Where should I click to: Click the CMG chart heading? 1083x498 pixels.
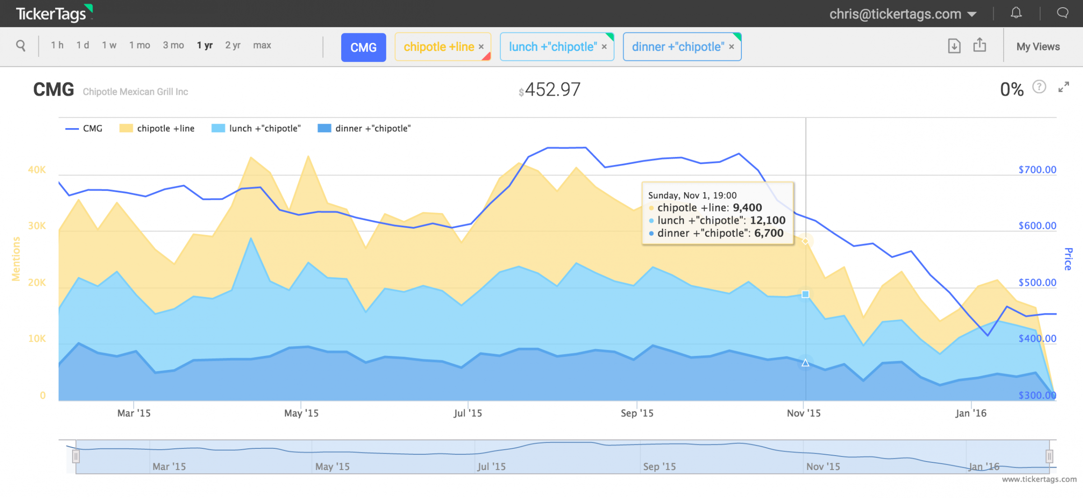[53, 89]
